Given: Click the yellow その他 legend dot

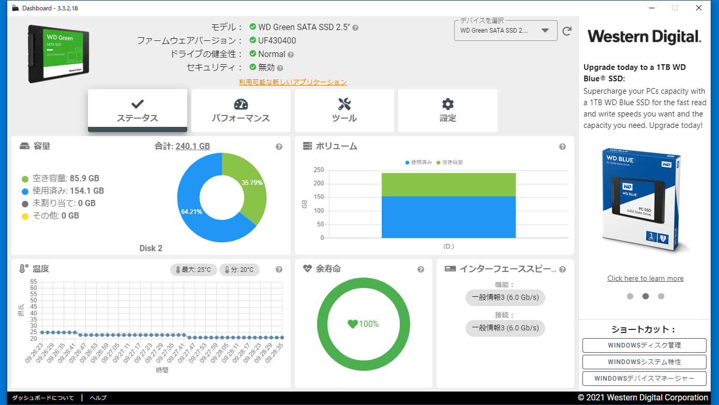Looking at the screenshot, I should pyautogui.click(x=25, y=216).
